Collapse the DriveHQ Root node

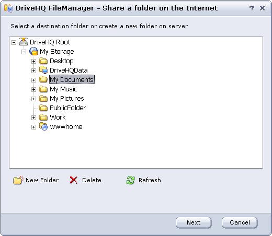[x=14, y=42]
